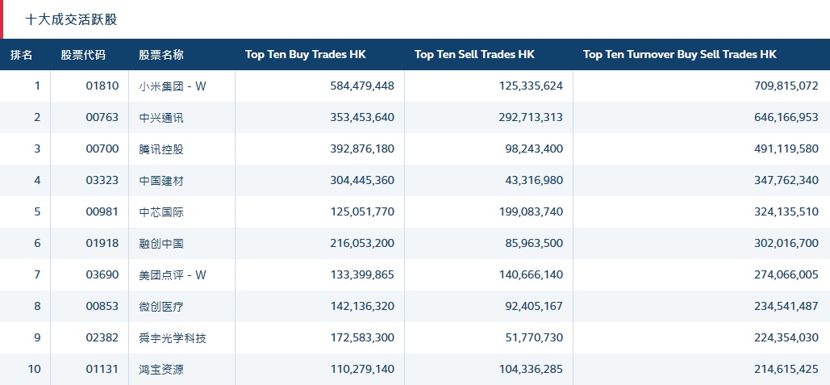Click the 股票名称 column header
The height and width of the screenshot is (385, 830).
coord(161,55)
